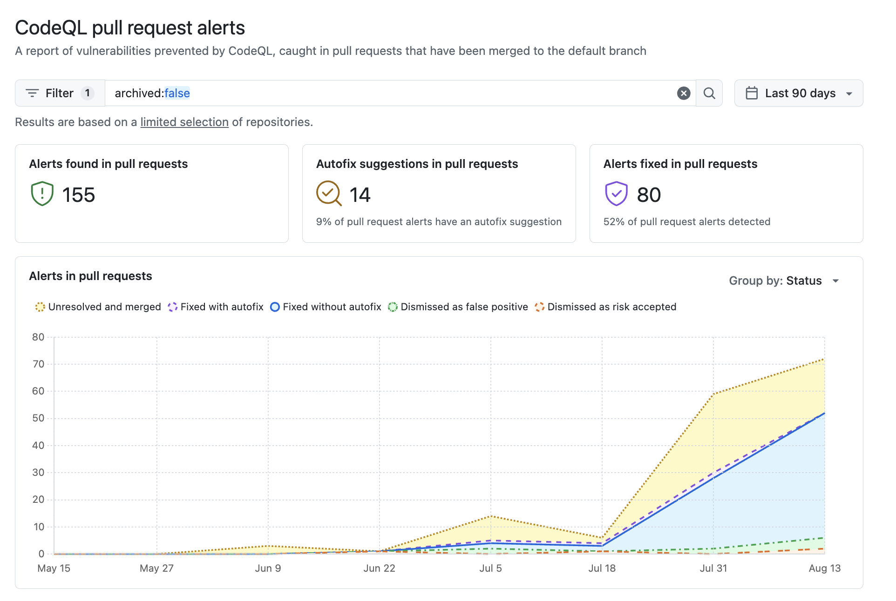Click the 80 y-axis label

pyautogui.click(x=38, y=337)
